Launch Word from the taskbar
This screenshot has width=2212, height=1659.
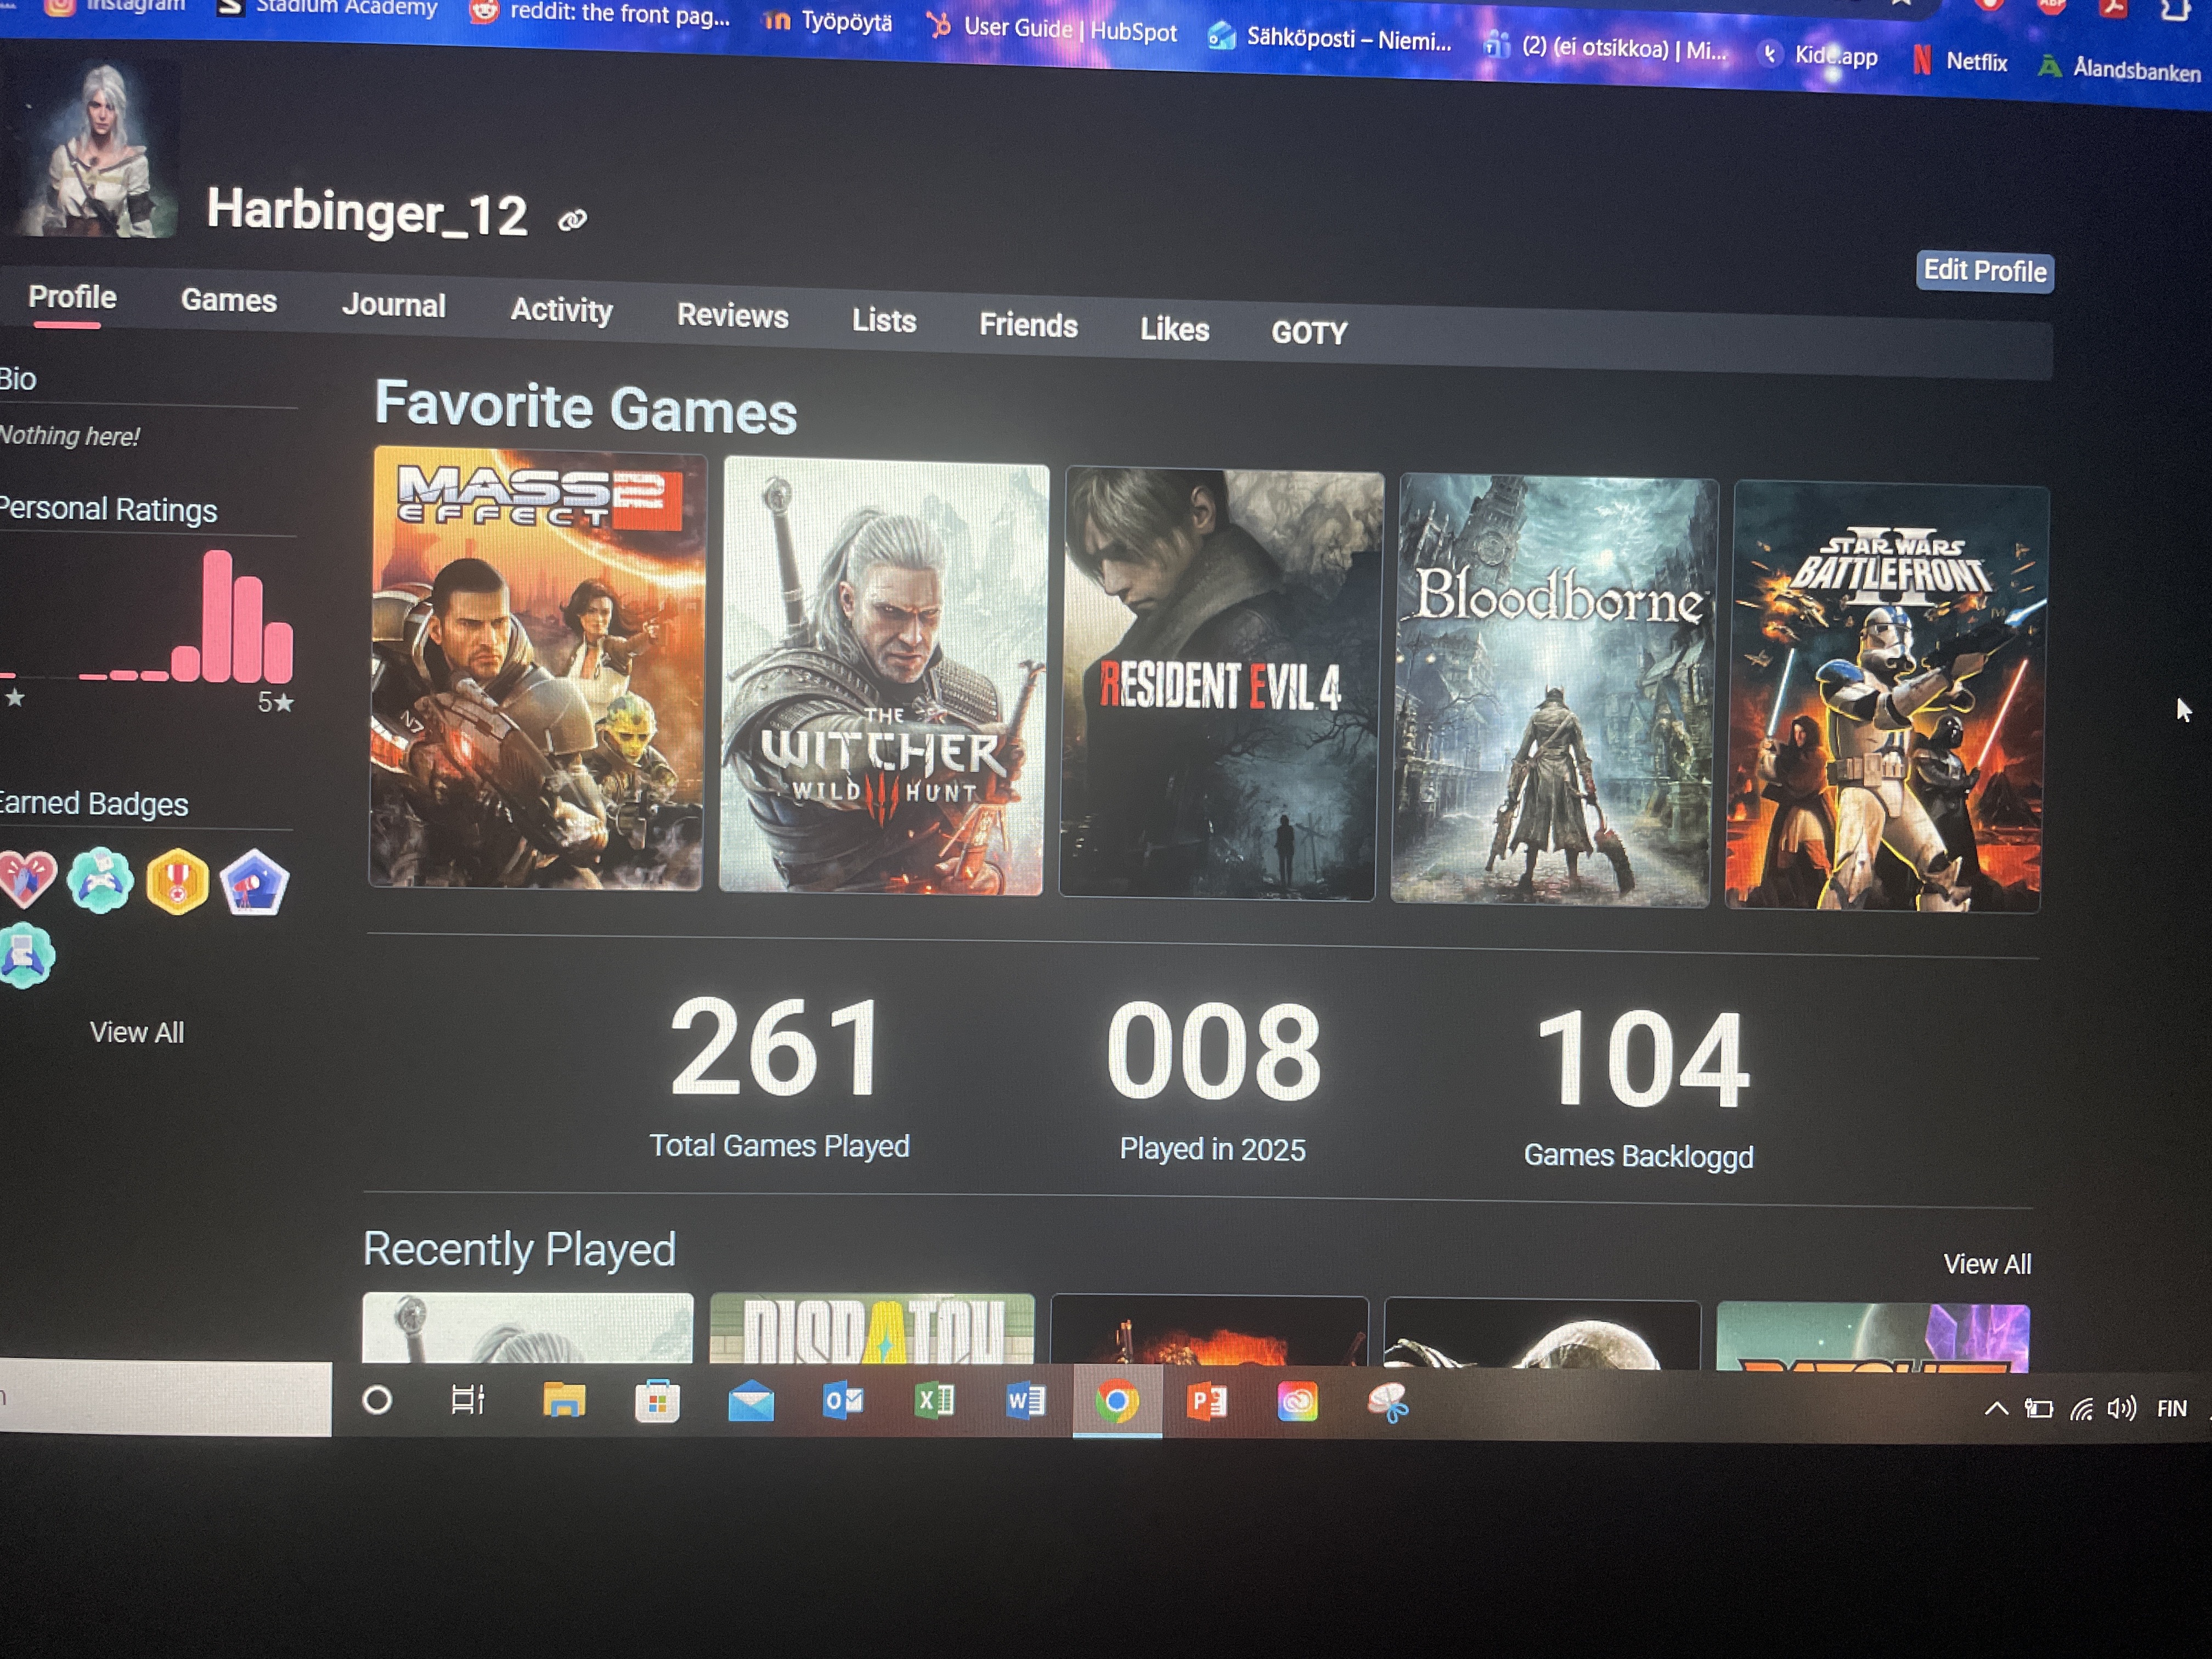(x=1025, y=1402)
